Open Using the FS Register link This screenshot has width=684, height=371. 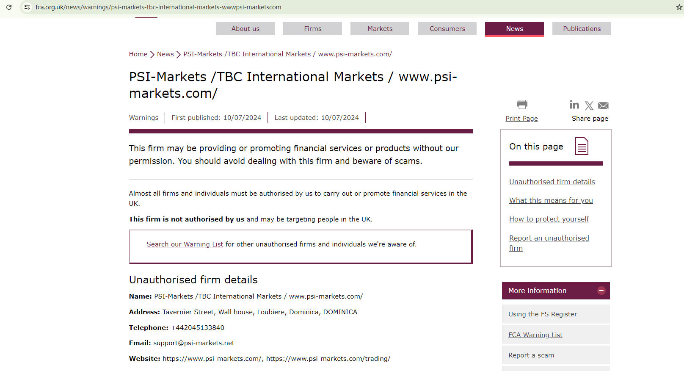[x=543, y=314]
